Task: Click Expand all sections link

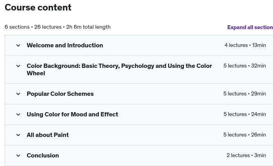Action: tap(250, 27)
